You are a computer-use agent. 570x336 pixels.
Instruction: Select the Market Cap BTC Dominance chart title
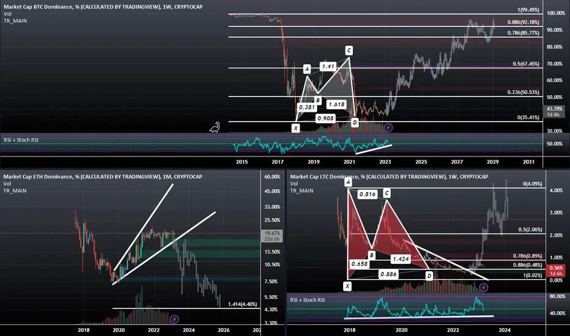(x=103, y=7)
